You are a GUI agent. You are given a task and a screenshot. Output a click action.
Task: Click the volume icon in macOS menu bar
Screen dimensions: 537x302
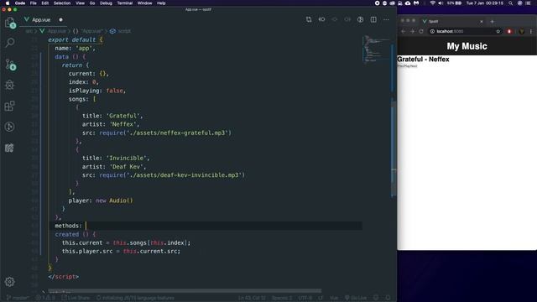click(441, 3)
